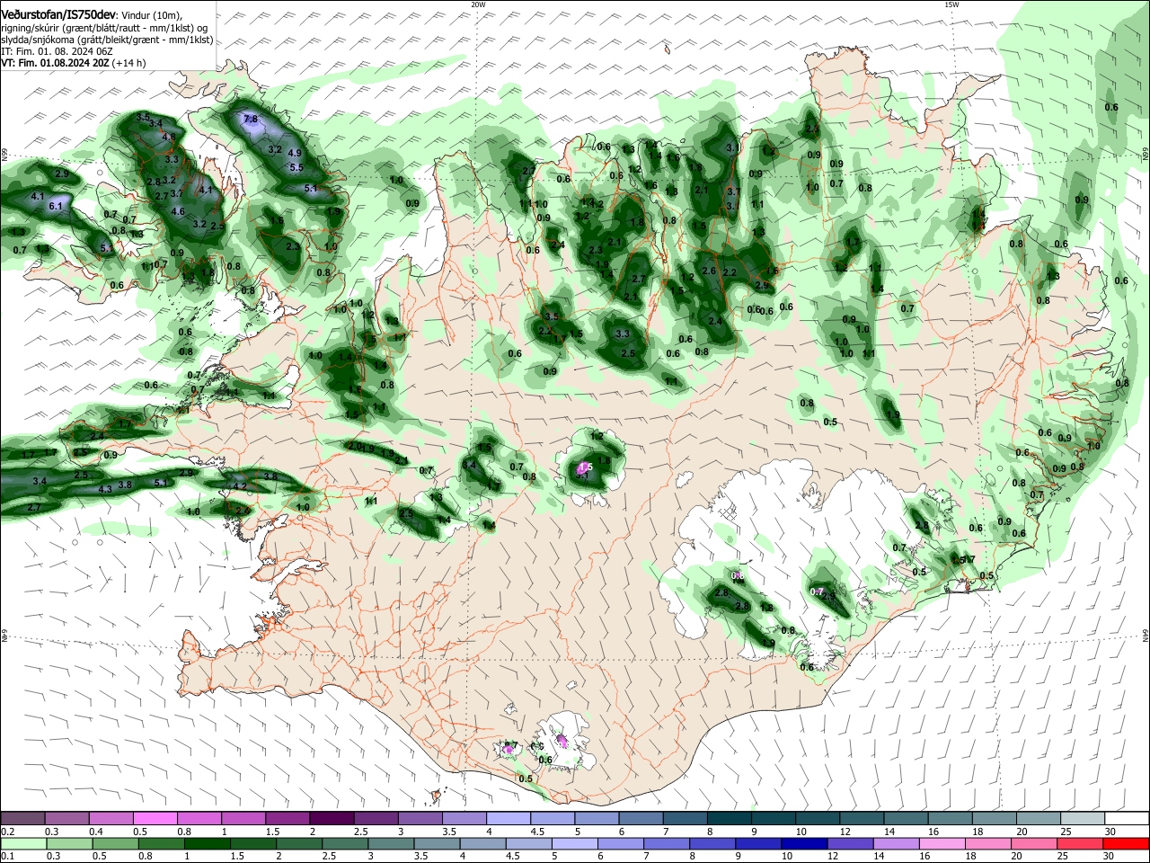This screenshot has height=863, width=1150.
Task: Click the upper-row legend swatch for 12–14
Action: (x=860, y=818)
